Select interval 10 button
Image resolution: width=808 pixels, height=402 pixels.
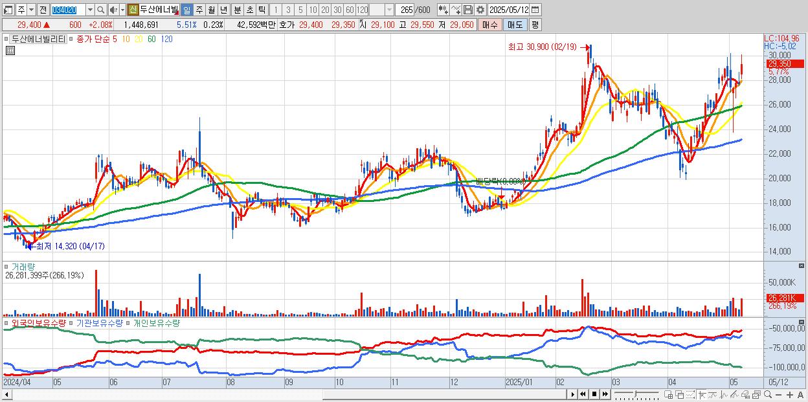[x=313, y=10]
